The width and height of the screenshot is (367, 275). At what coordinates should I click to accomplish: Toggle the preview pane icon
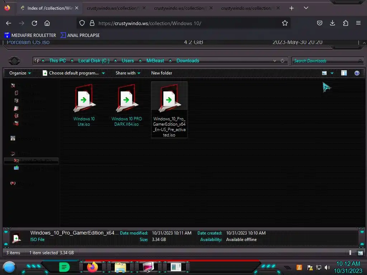[344, 73]
